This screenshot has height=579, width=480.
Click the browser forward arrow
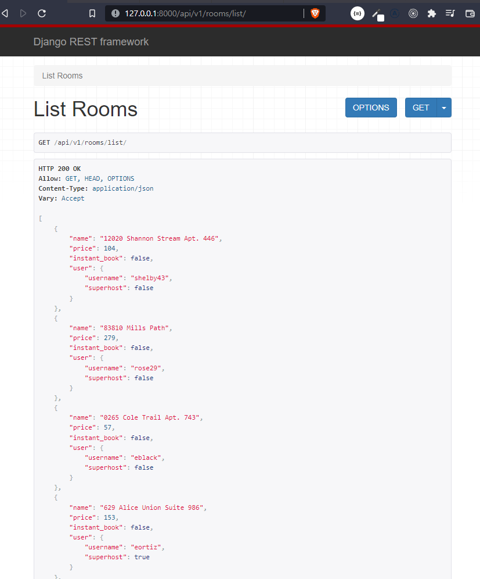tap(23, 14)
